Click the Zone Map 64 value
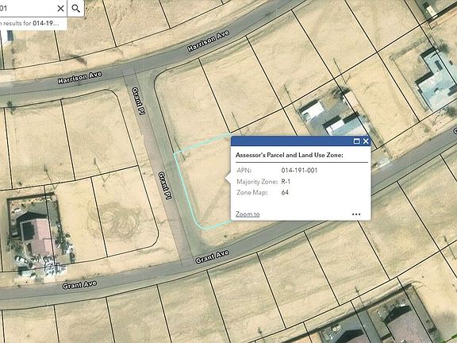 (285, 192)
